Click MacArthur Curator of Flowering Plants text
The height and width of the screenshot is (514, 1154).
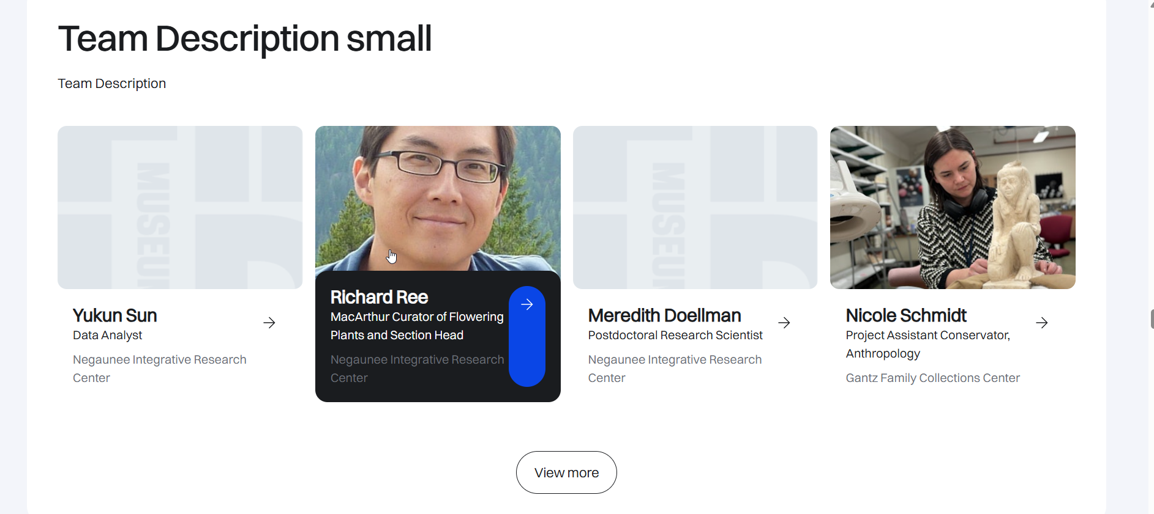417,326
